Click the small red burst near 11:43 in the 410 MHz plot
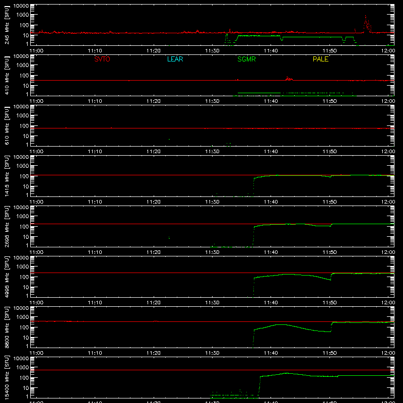This screenshot has width=403, height=403. [289, 79]
